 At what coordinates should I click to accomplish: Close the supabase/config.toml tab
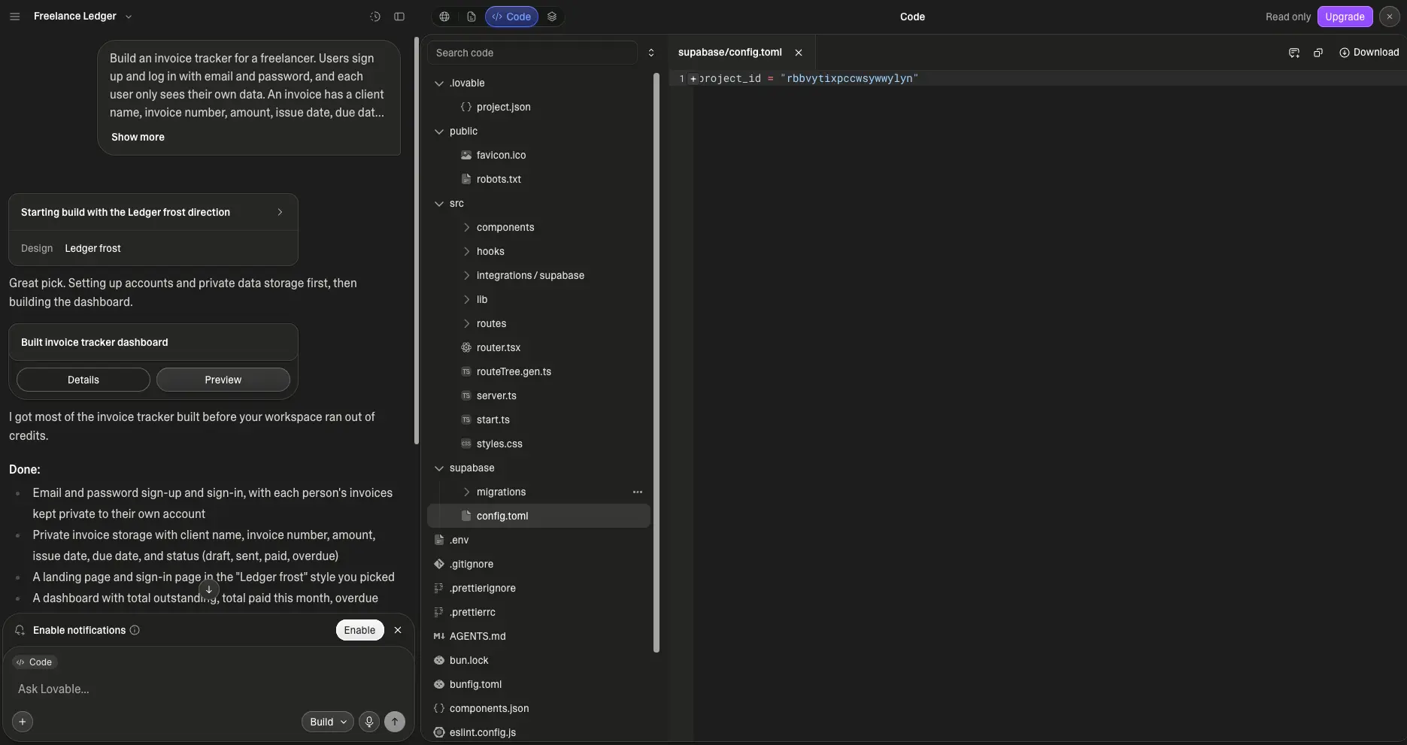pyautogui.click(x=799, y=53)
